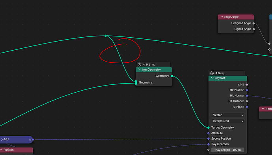This screenshot has width=272, height=155.
Task: Click the Ray Direction input socket
Action: (209, 144)
